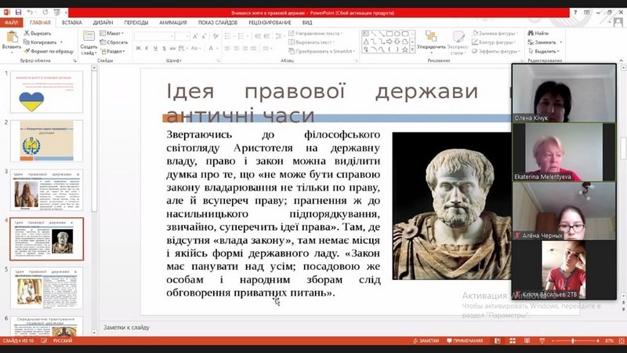
Task: Click Find (Найти) binoculars icon
Action: point(538,33)
